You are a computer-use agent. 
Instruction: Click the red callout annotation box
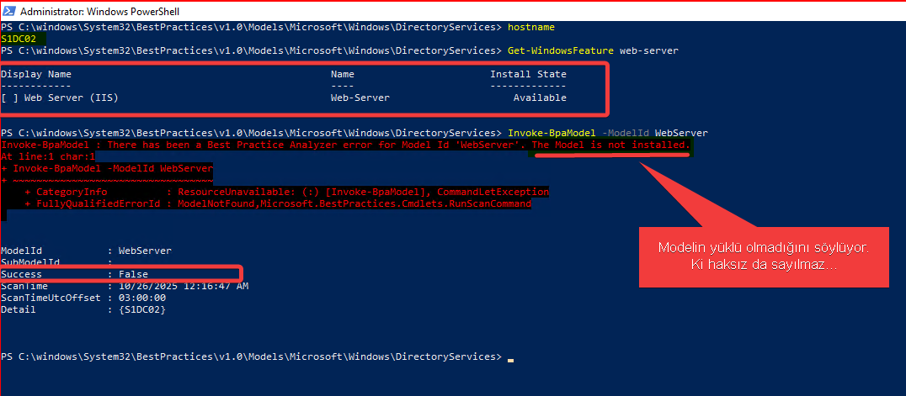click(x=764, y=256)
